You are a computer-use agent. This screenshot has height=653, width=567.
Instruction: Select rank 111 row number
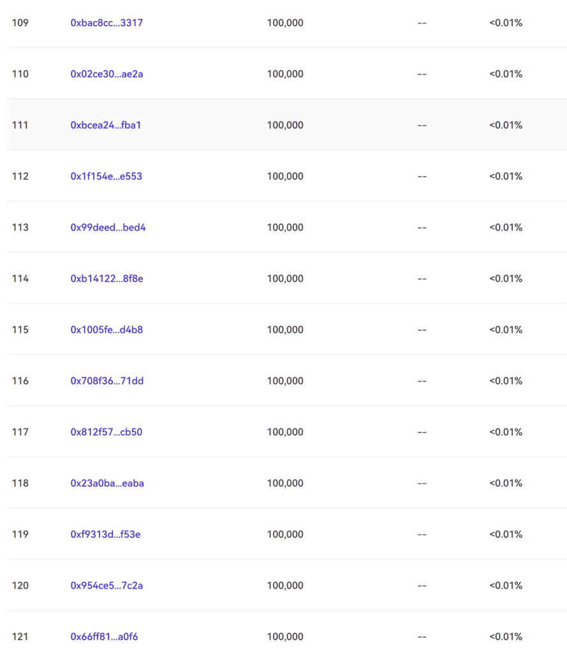[x=20, y=126]
